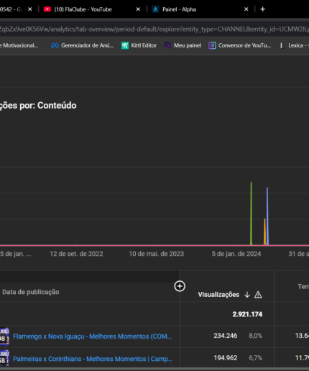Click the Meta icon of Gerenciador bookmark

(x=55, y=45)
